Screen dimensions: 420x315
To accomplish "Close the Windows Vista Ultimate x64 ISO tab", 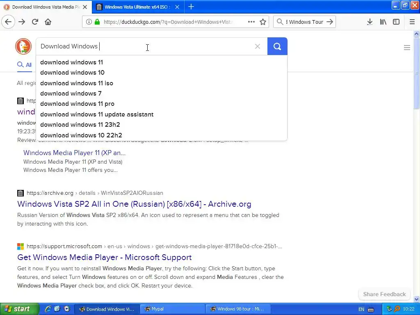I will point(177,7).
